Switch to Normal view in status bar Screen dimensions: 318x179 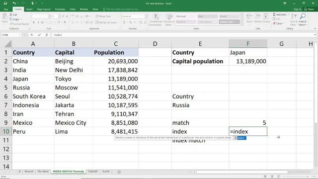[x=265, y=177]
